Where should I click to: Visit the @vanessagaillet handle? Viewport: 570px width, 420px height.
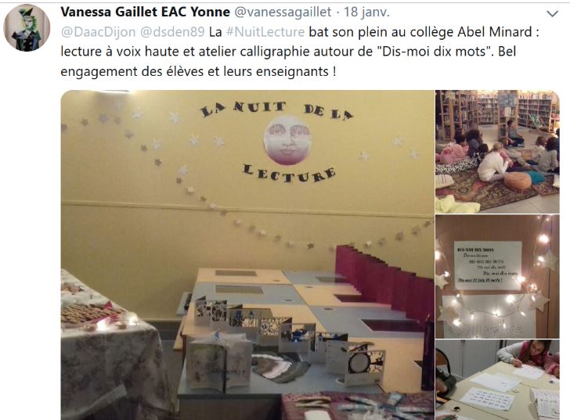pos(283,12)
